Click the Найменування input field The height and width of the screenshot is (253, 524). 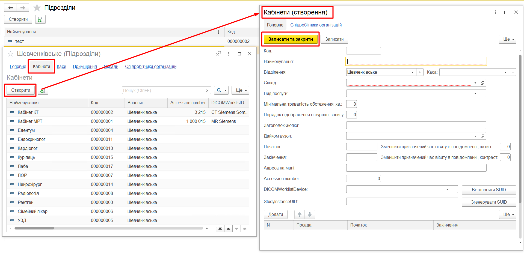click(x=416, y=61)
